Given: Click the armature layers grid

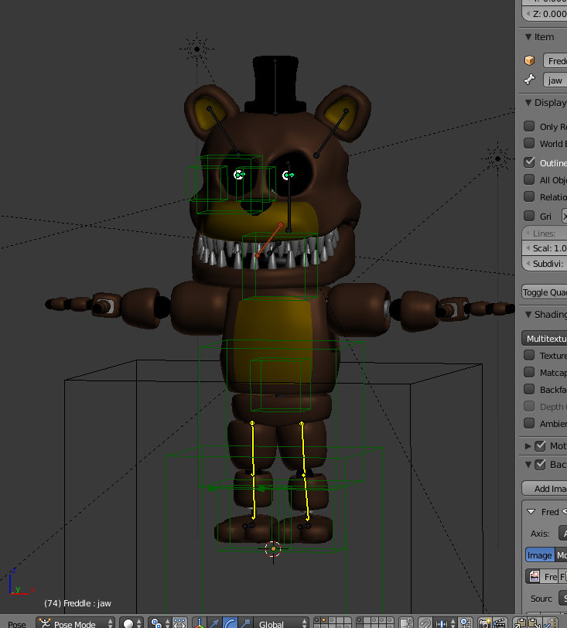Looking at the screenshot, I should pyautogui.click(x=375, y=623).
